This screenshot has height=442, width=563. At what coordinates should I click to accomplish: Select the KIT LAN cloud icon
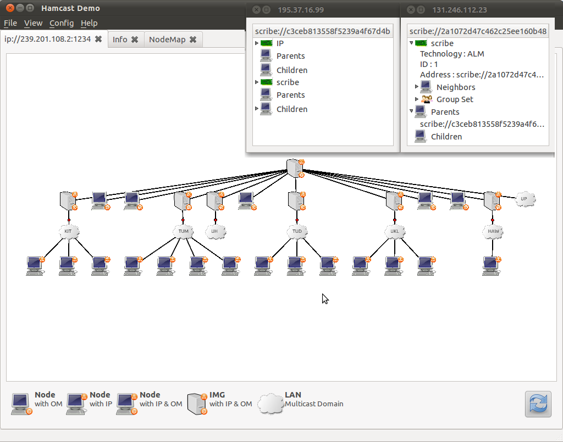point(69,232)
